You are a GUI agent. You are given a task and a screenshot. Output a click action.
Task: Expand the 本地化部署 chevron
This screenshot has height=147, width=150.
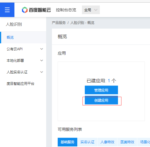[x=42, y=60]
